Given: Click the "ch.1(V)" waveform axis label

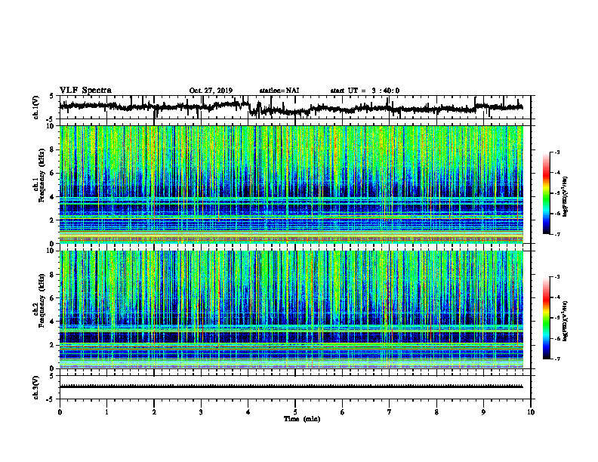Looking at the screenshot, I should 36,107.
